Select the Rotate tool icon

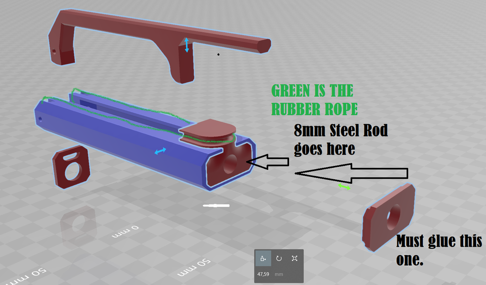pos(279,258)
